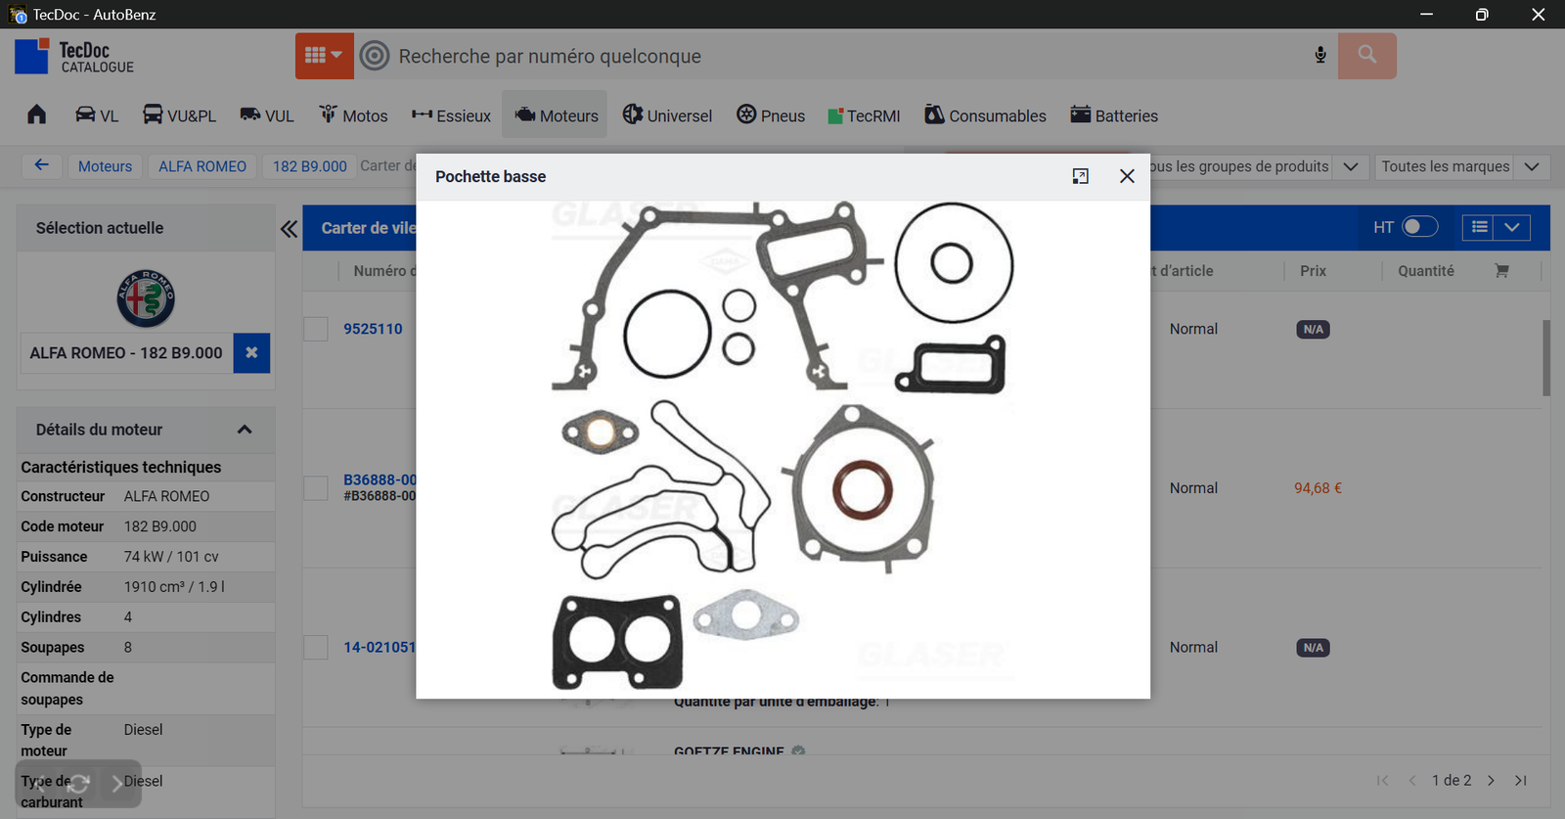1565x819 pixels.
Task: Click the target icon beside search field
Action: [375, 56]
